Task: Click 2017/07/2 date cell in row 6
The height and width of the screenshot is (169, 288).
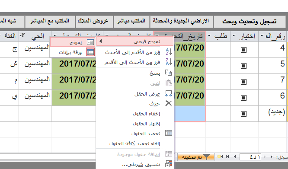Action: click(74, 98)
